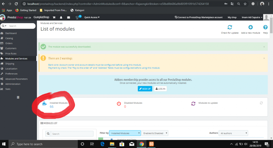Viewport: 273px width, 148px height.
Task: Open the Kategori bookmark
Action: (77, 10)
